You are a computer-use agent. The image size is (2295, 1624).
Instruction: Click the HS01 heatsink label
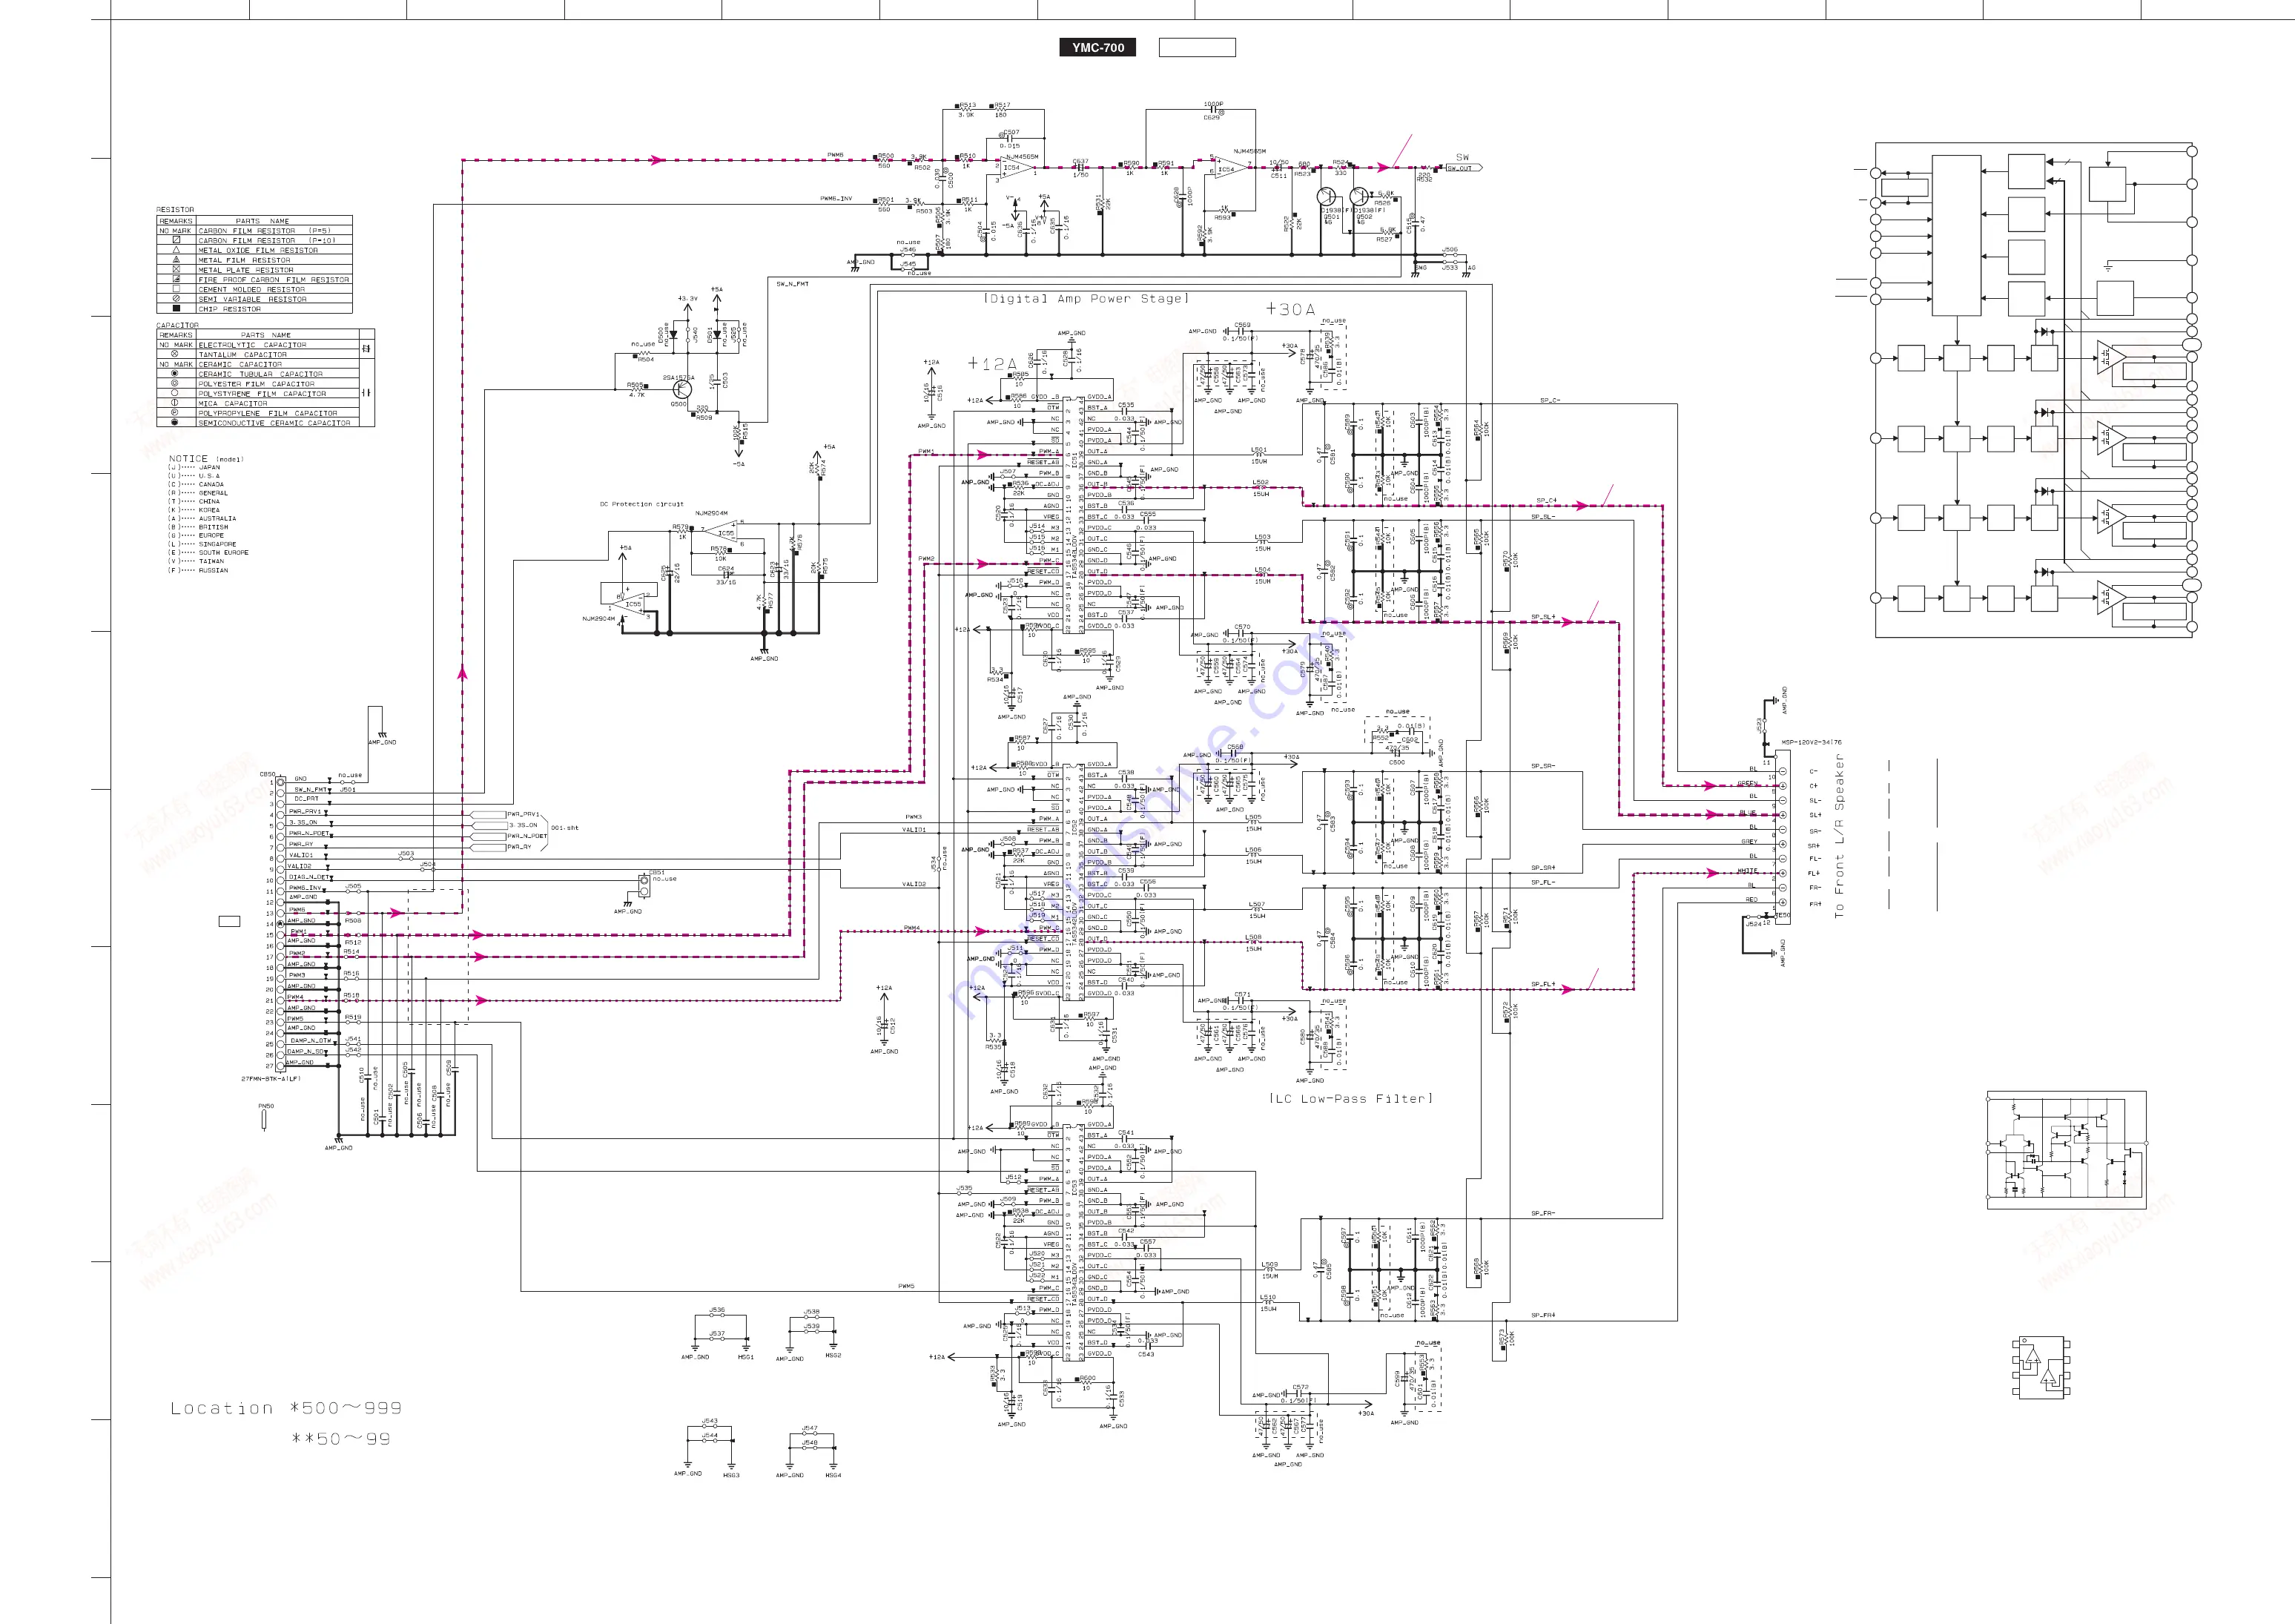click(x=745, y=1357)
